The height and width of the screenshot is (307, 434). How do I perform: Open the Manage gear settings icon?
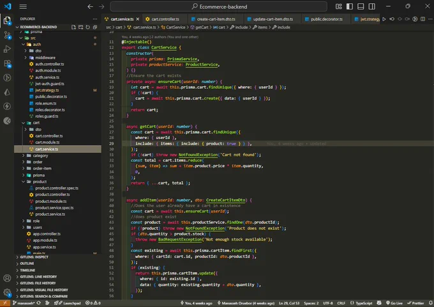coord(7,292)
